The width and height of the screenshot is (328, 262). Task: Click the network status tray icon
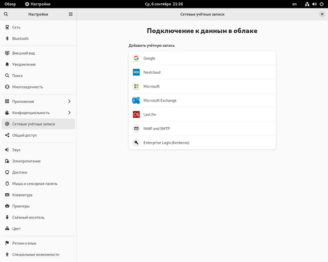(x=307, y=4)
